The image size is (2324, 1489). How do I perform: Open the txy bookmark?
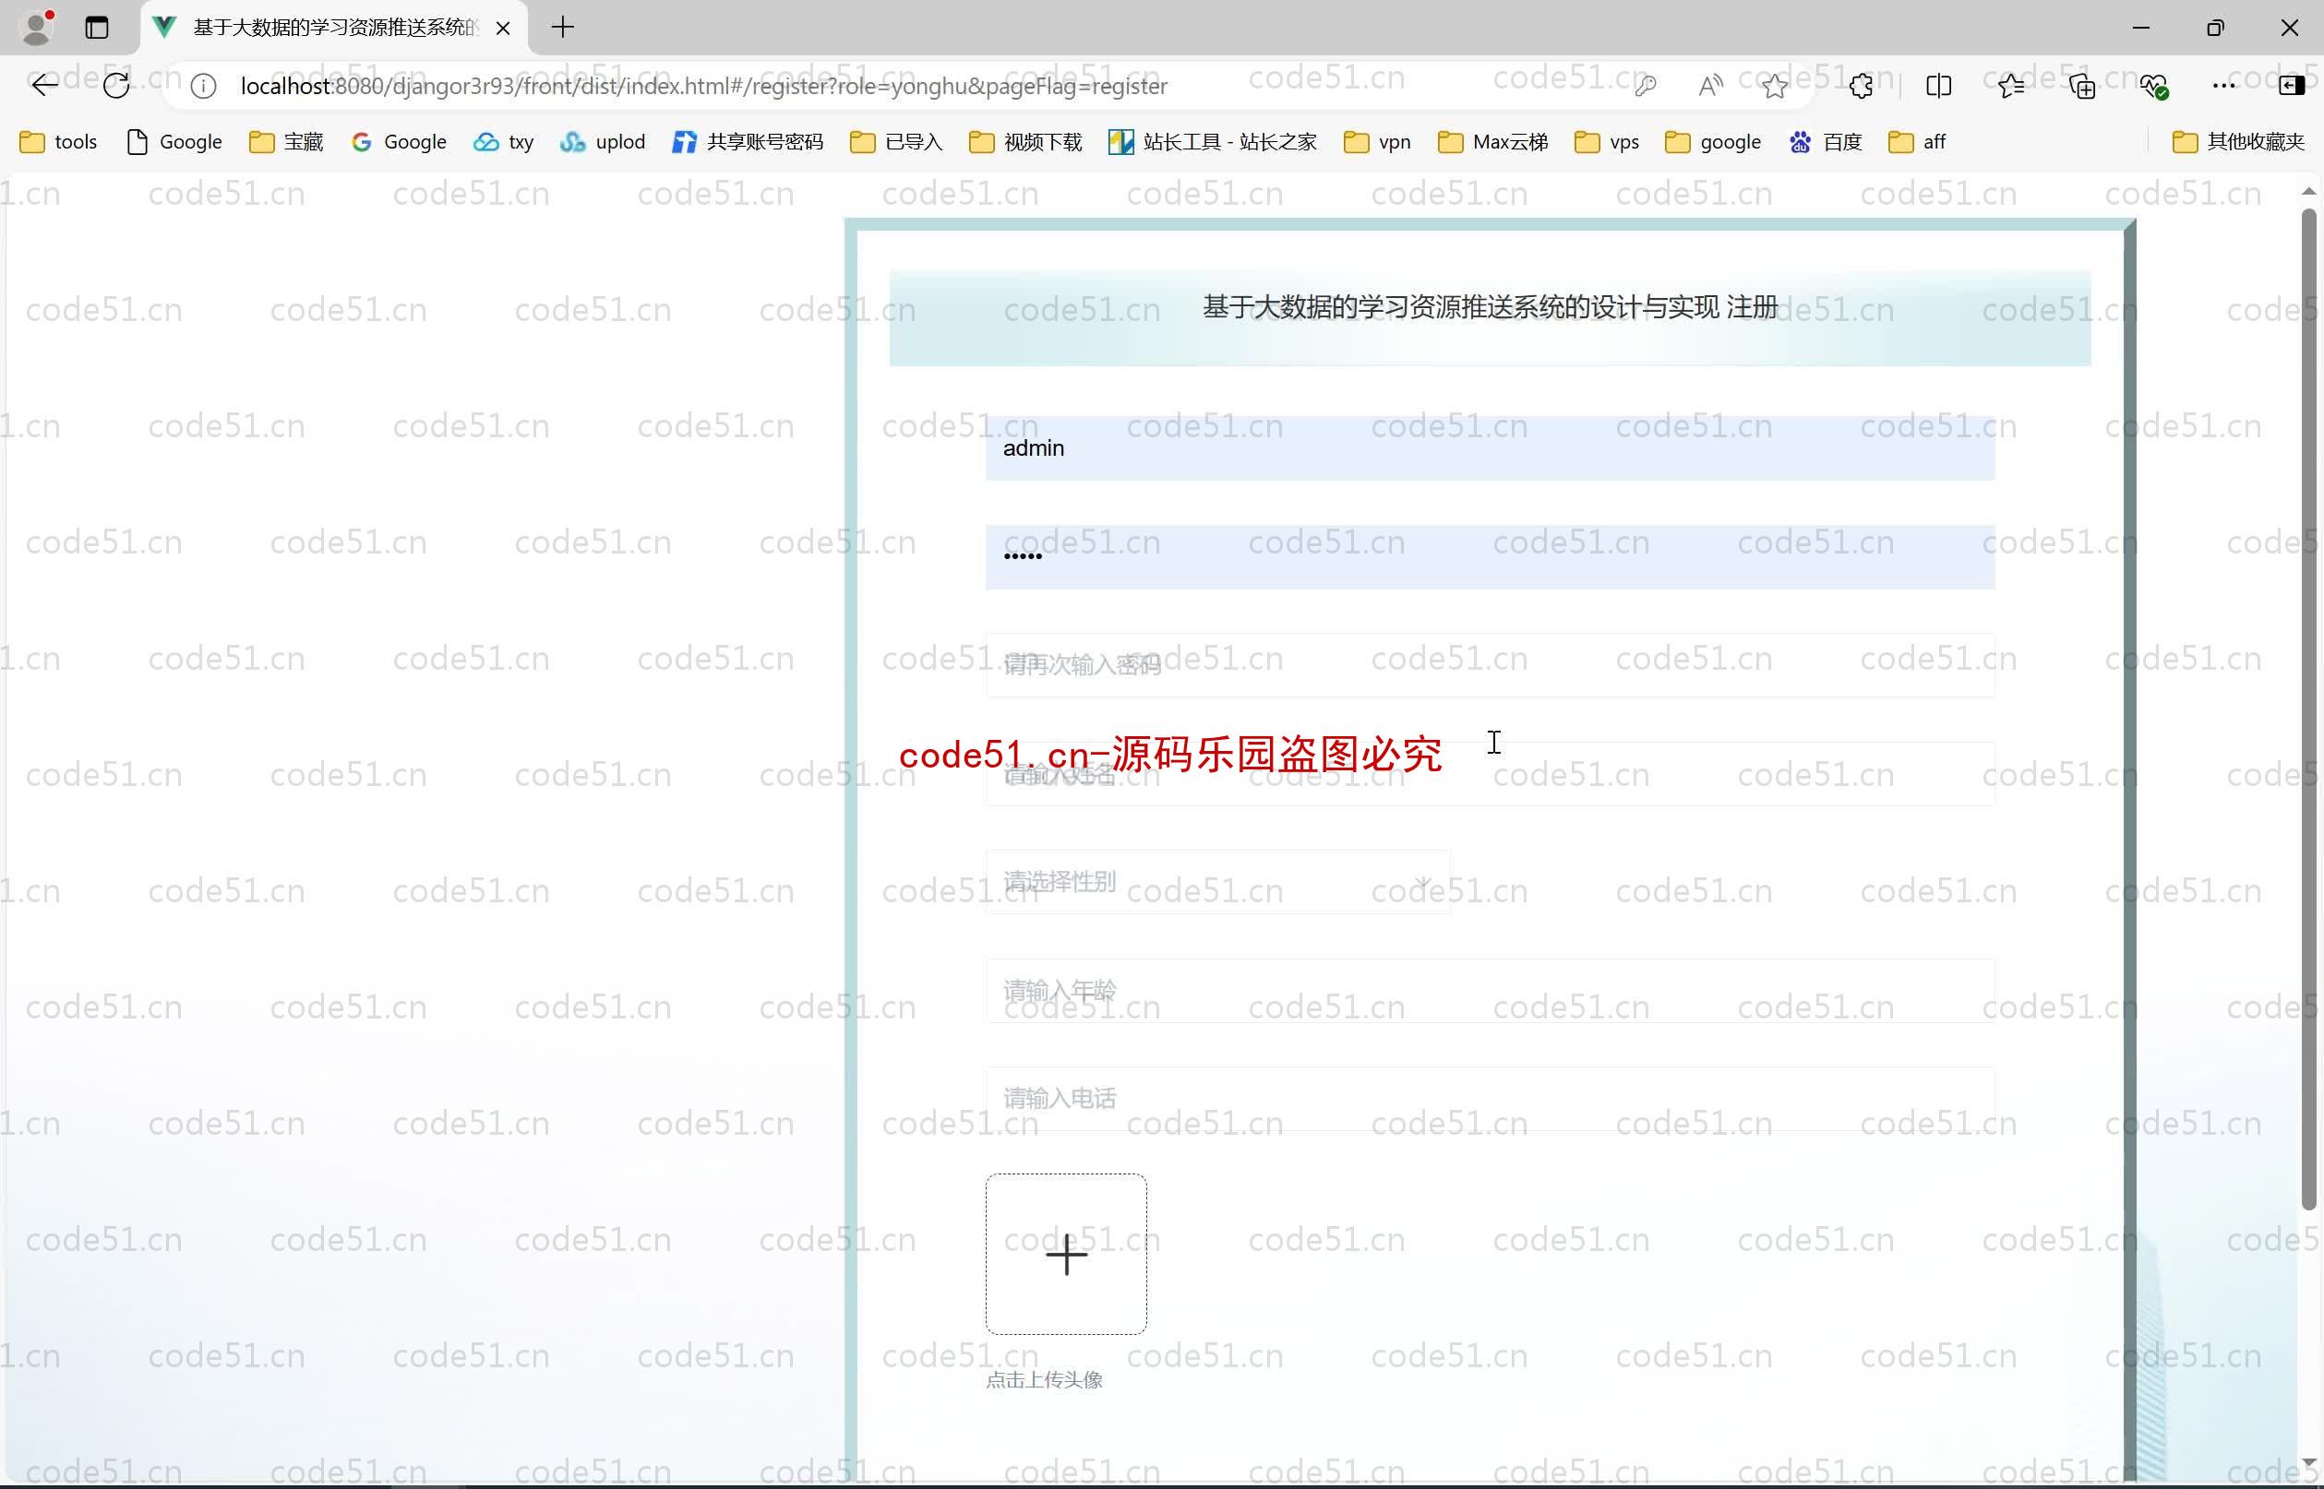click(503, 142)
